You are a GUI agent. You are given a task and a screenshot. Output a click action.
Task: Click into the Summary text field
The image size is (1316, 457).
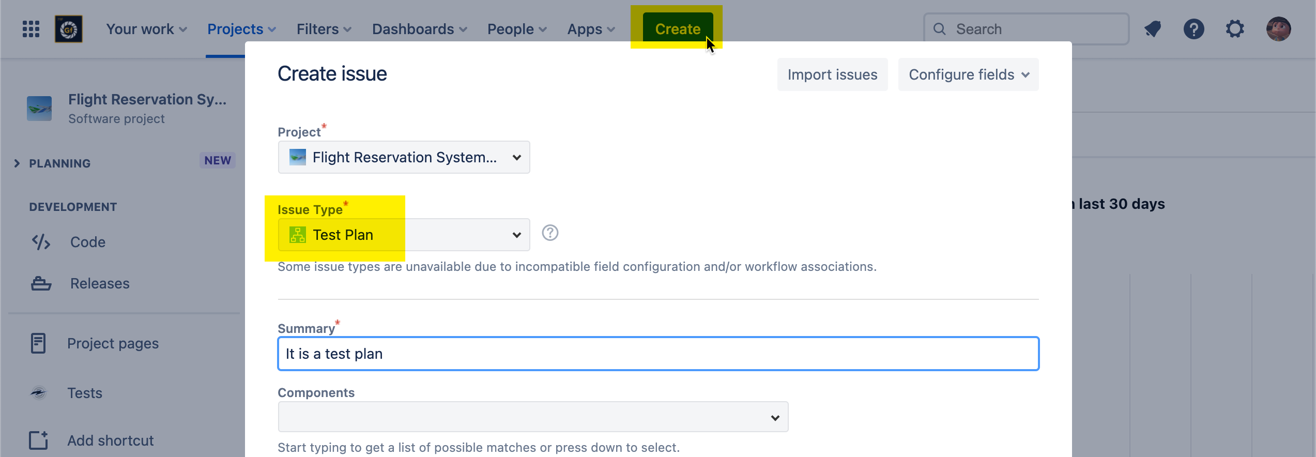(657, 354)
